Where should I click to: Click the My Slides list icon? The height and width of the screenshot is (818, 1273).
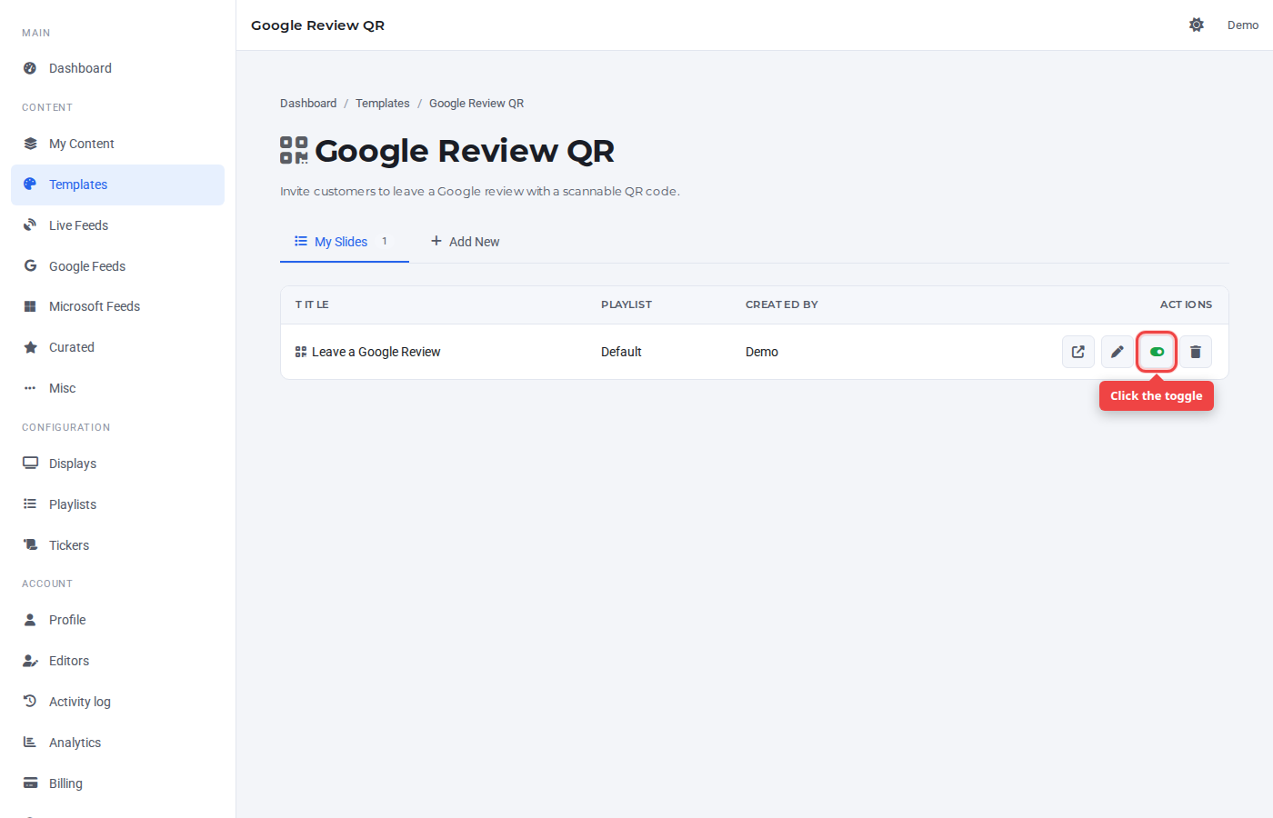pyautogui.click(x=301, y=241)
